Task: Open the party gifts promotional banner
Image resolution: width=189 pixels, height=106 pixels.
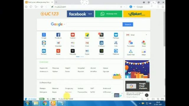Action: (137, 69)
